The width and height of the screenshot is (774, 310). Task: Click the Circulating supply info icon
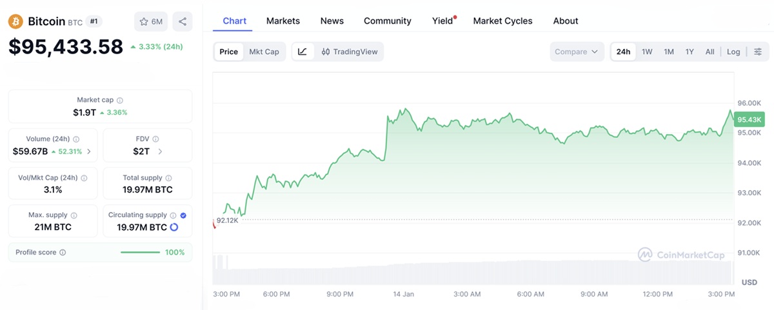(x=173, y=215)
